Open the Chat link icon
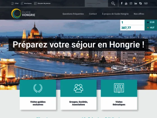This screenshot has width=157, height=118. (x=13, y=3)
